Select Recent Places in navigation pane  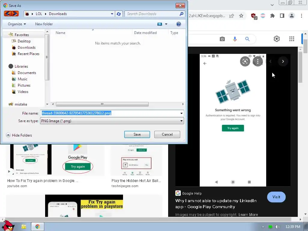point(28,54)
